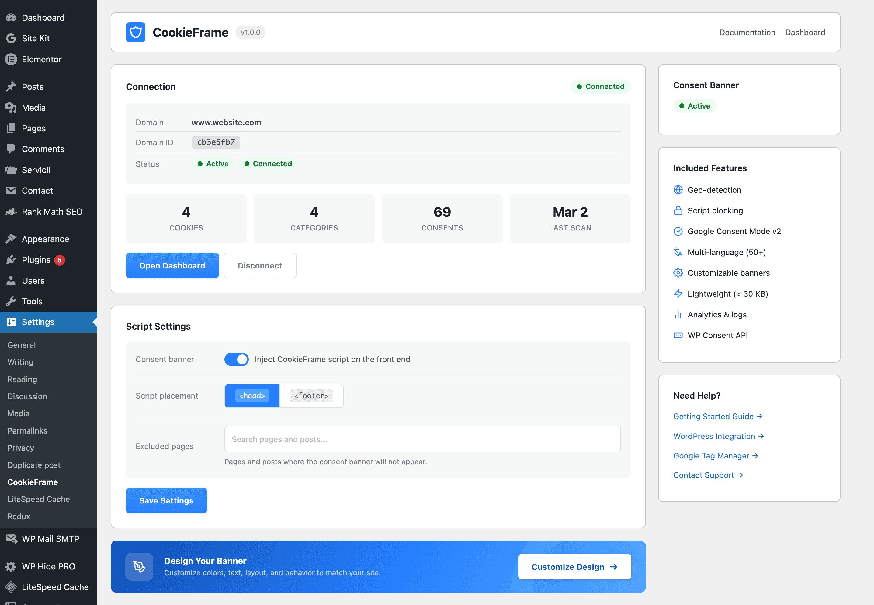Click the WP Mail SMTP envelope icon

click(x=11, y=539)
